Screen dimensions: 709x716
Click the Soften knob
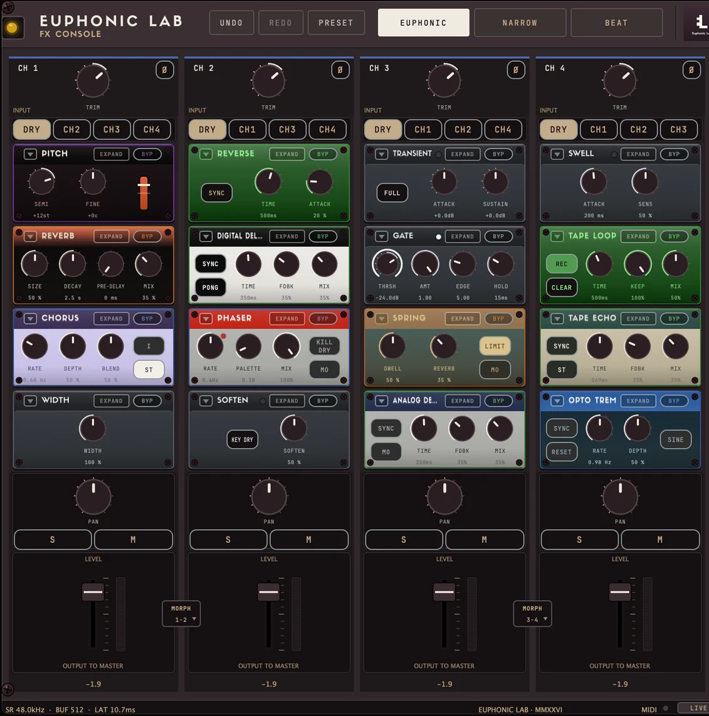pos(294,429)
